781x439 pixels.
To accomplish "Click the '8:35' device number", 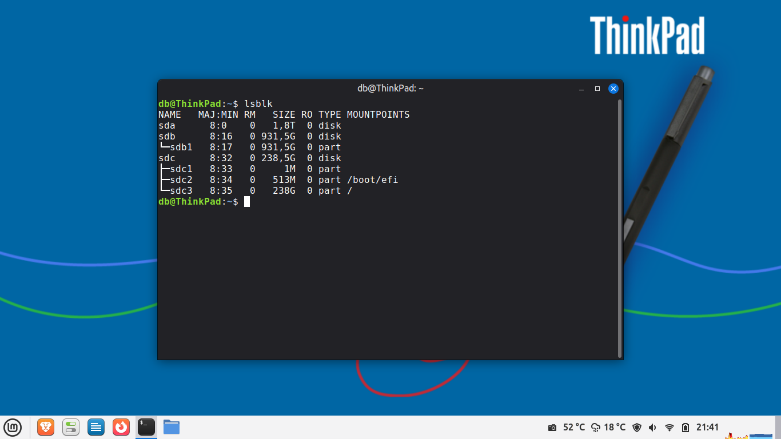I will tap(221, 190).
